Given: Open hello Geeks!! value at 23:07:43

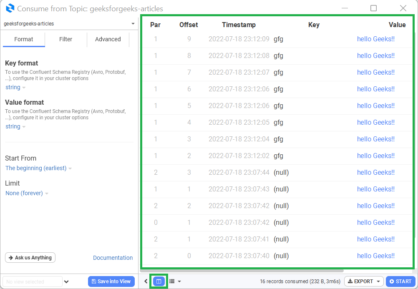Looking at the screenshot, I should [375, 189].
